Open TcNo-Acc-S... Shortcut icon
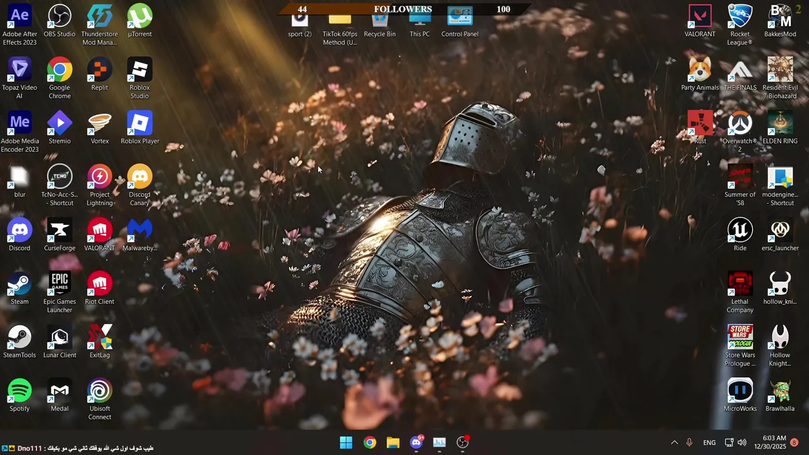This screenshot has width=809, height=455. (x=59, y=186)
